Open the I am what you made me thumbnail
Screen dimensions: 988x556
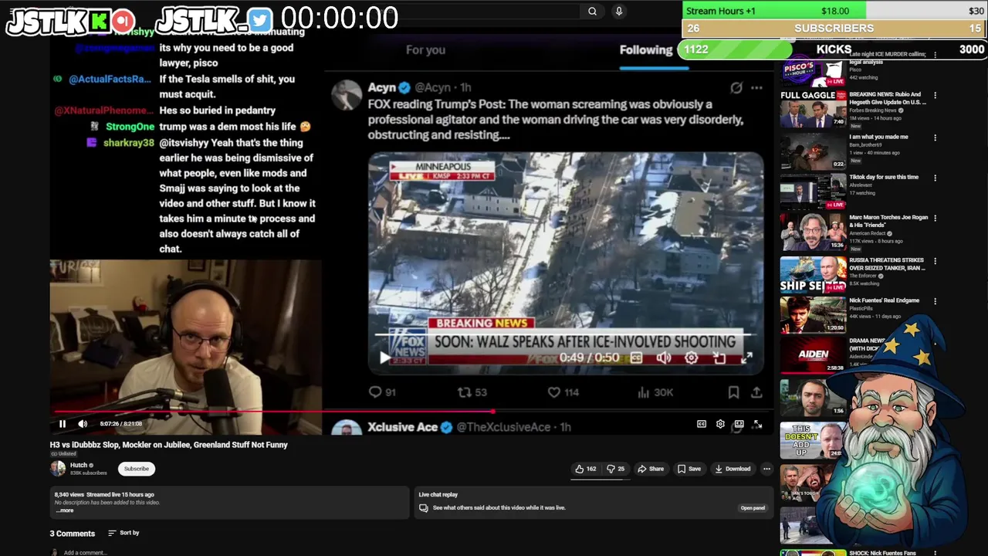pyautogui.click(x=813, y=151)
